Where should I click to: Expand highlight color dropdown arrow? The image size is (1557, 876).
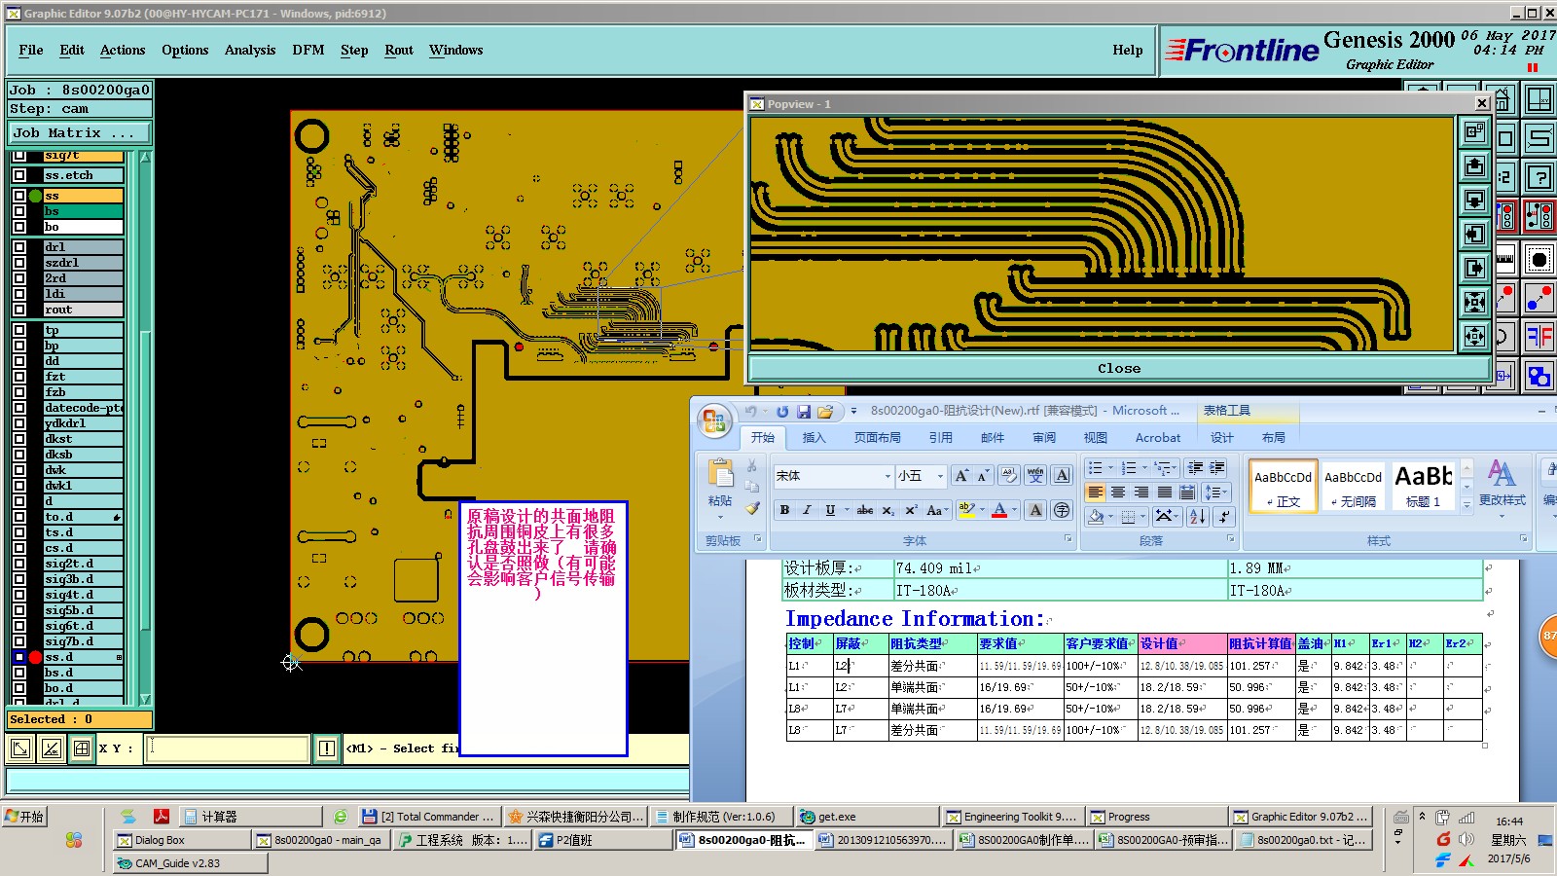[982, 510]
